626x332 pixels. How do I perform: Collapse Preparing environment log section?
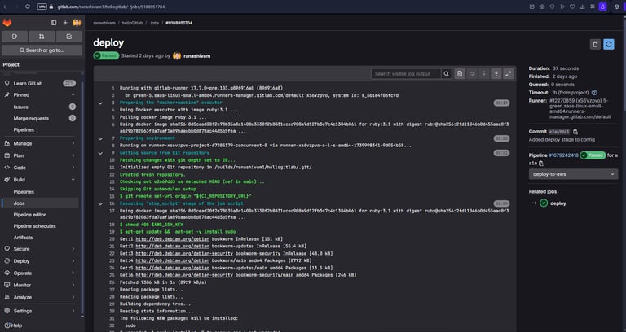pos(100,138)
